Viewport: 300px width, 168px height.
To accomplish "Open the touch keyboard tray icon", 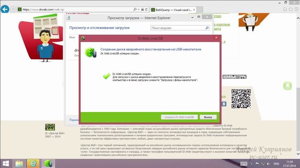I will 244,164.
